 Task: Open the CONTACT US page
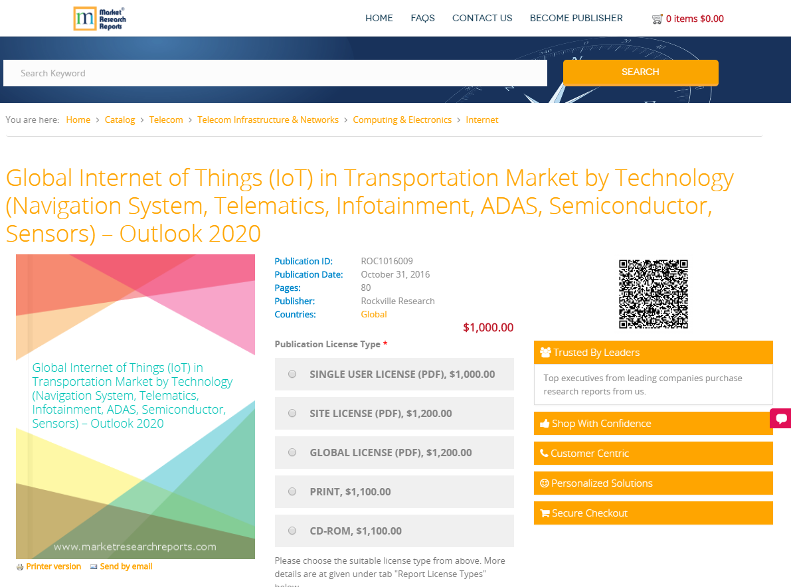[482, 18]
